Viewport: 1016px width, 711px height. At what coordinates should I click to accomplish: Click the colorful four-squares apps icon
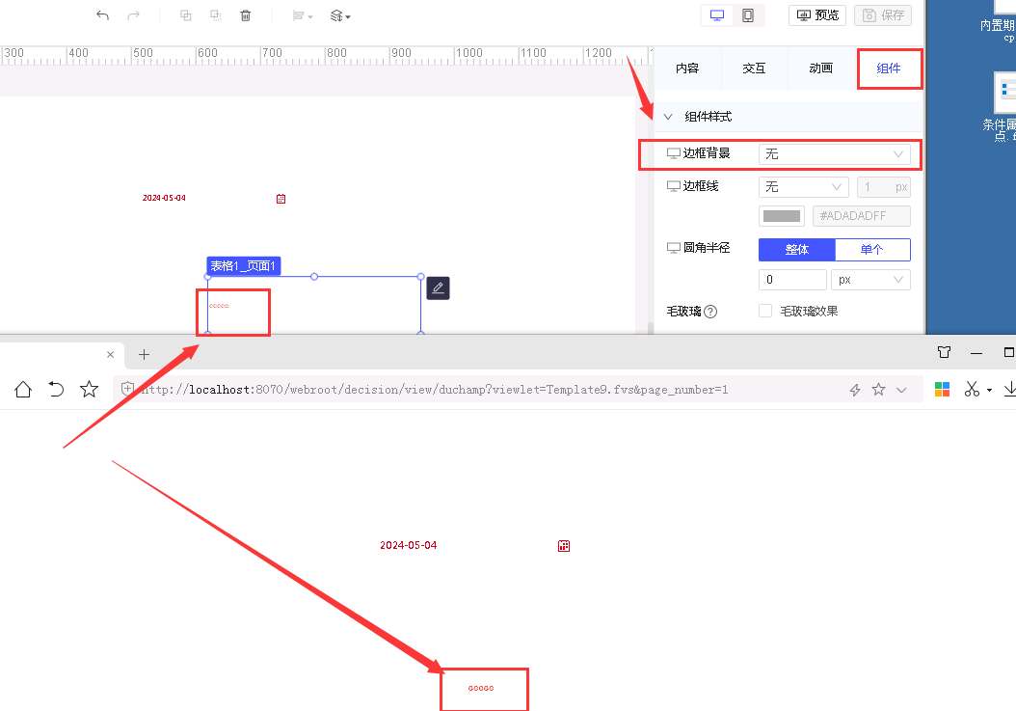(x=942, y=389)
